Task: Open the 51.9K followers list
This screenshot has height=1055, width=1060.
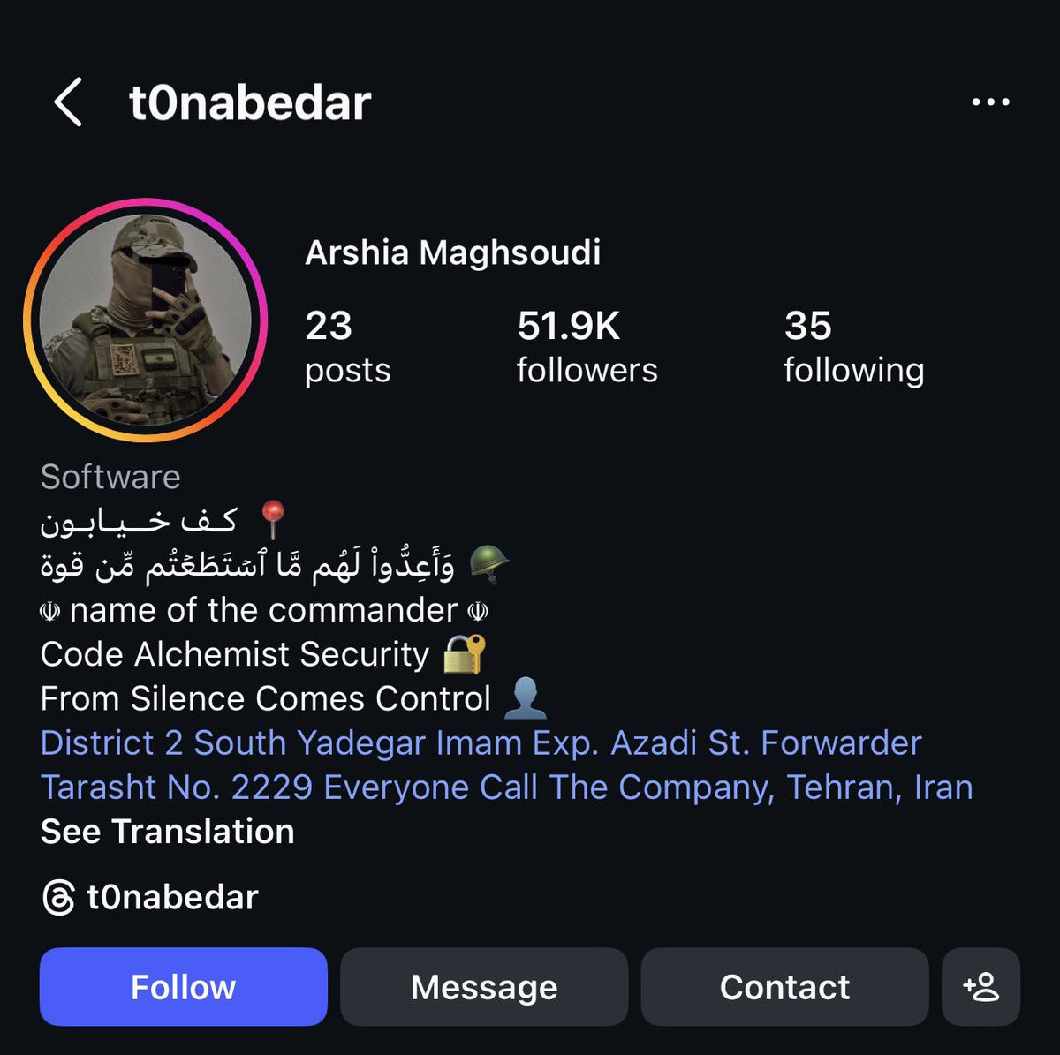Action: [587, 347]
